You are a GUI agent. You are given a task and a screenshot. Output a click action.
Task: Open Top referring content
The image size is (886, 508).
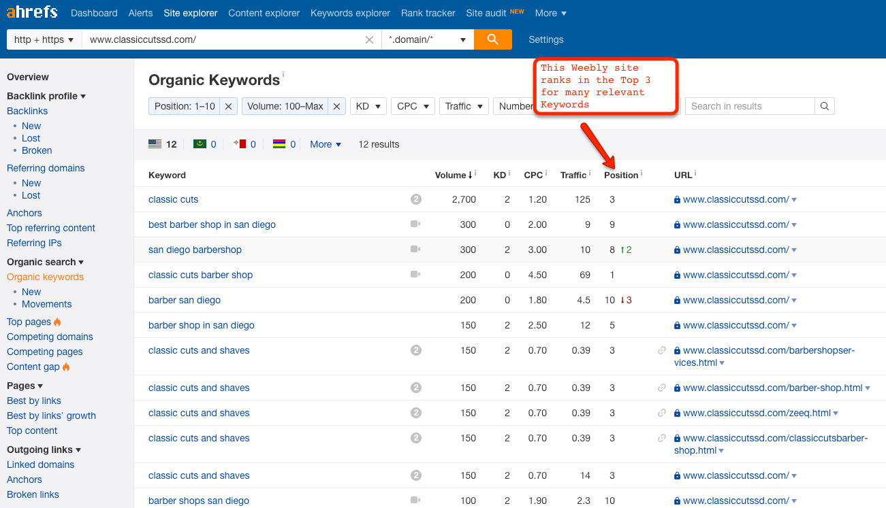click(x=51, y=228)
